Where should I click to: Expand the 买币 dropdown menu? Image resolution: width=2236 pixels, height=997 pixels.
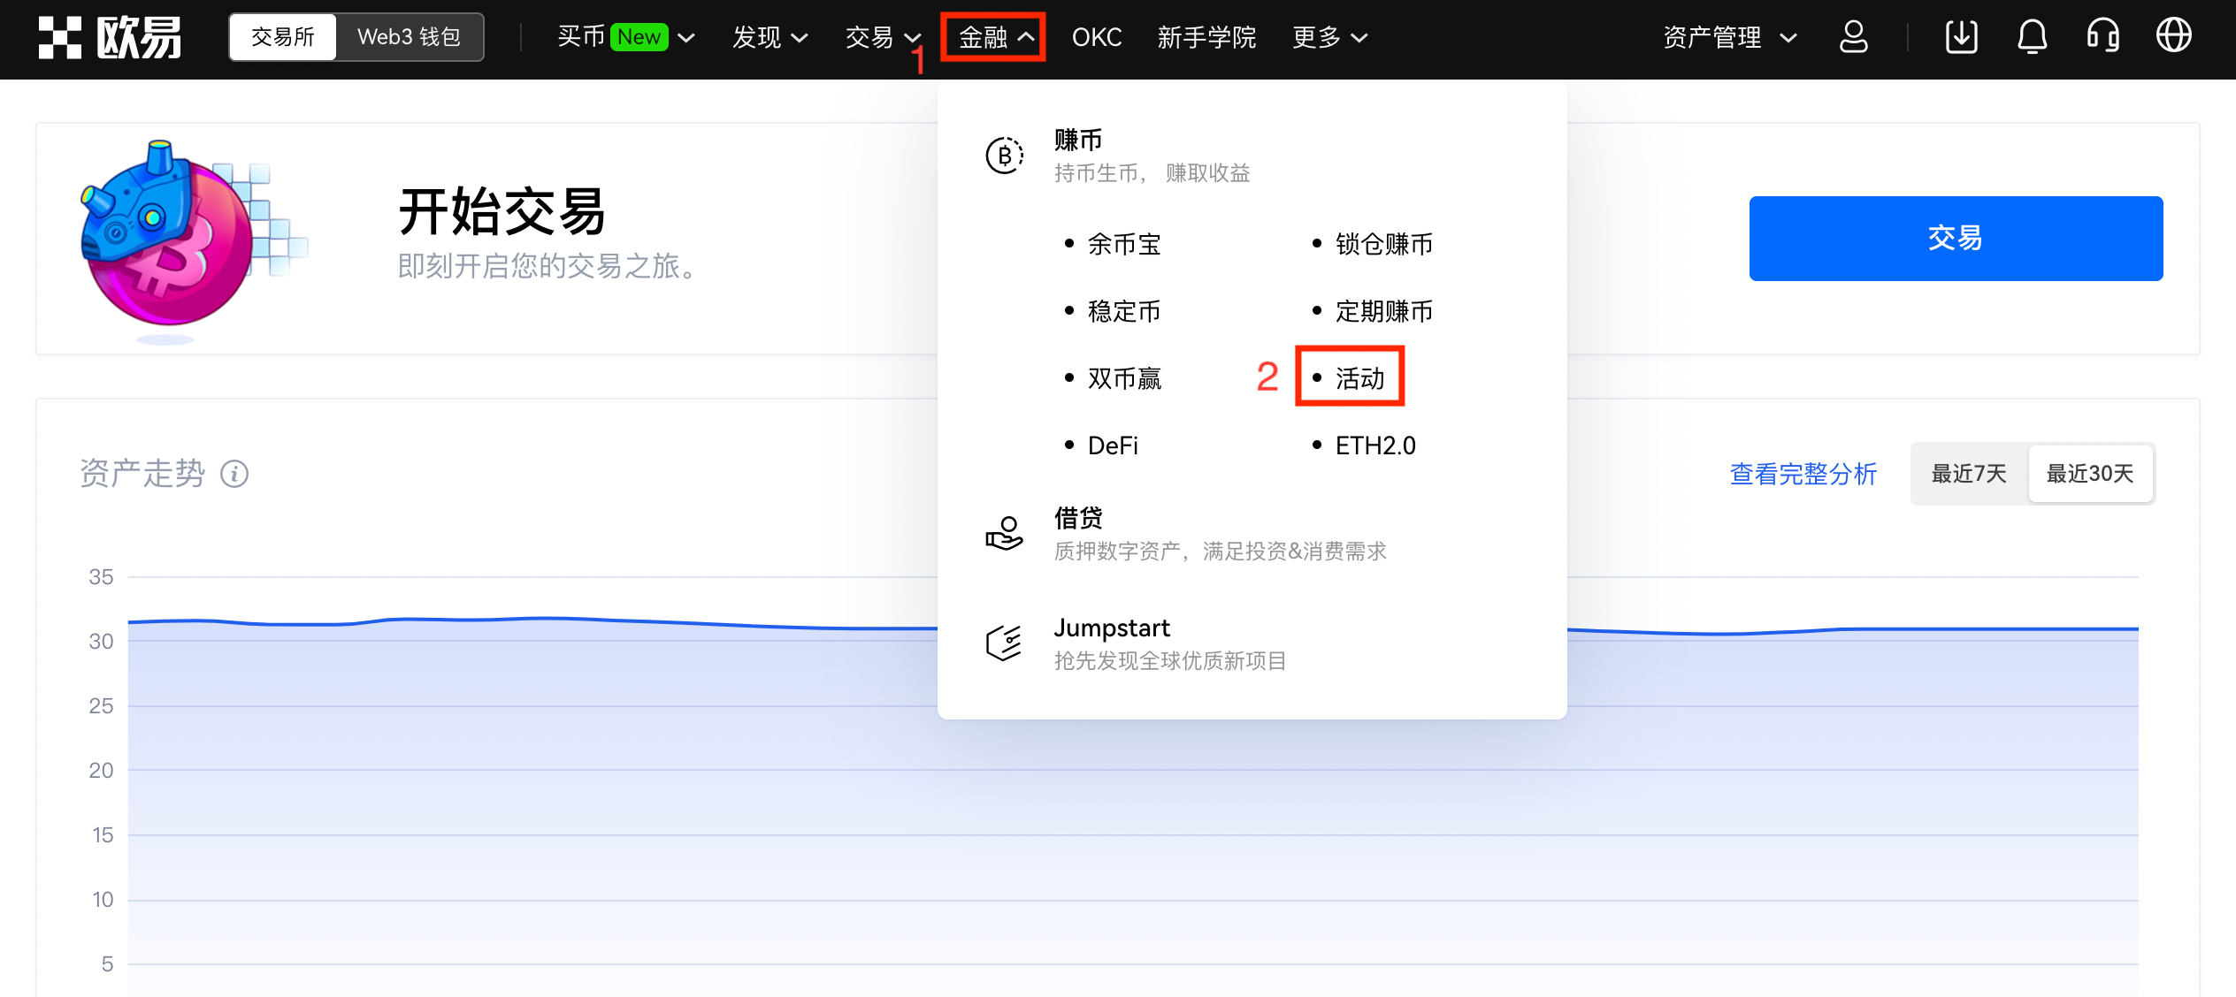pyautogui.click(x=625, y=37)
